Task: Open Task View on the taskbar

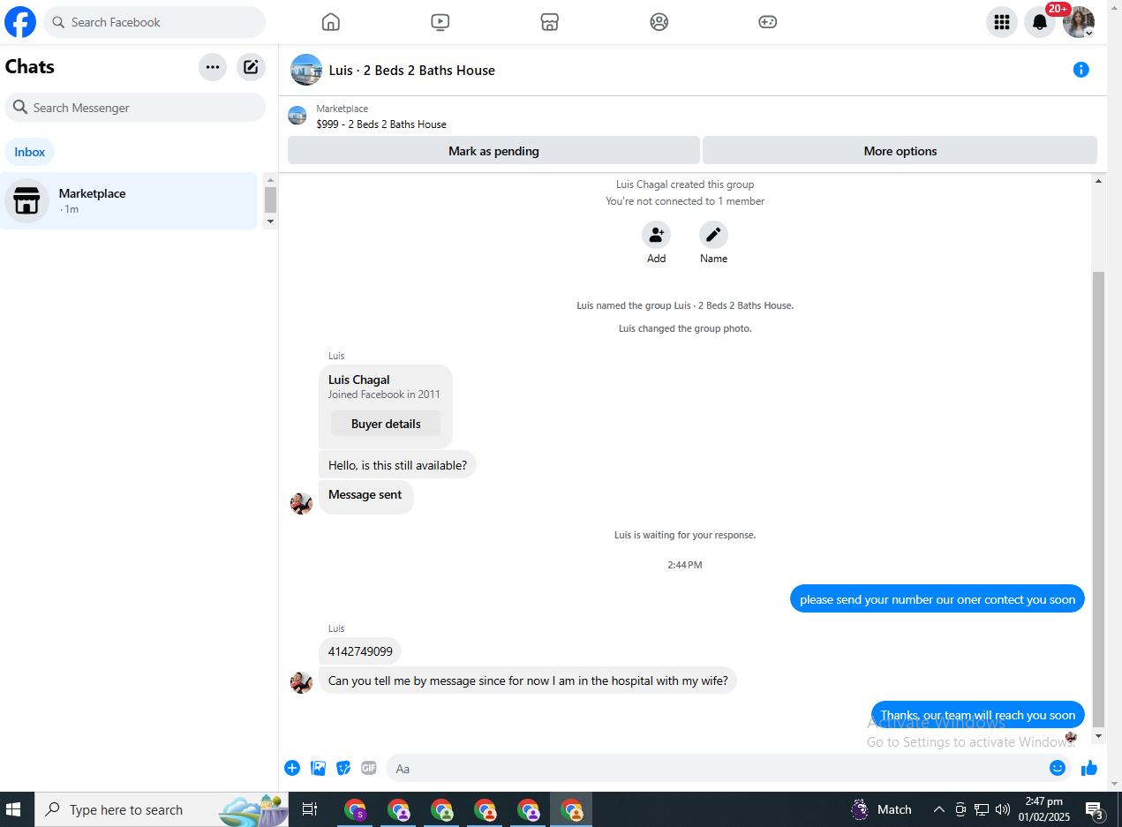Action: (x=310, y=809)
